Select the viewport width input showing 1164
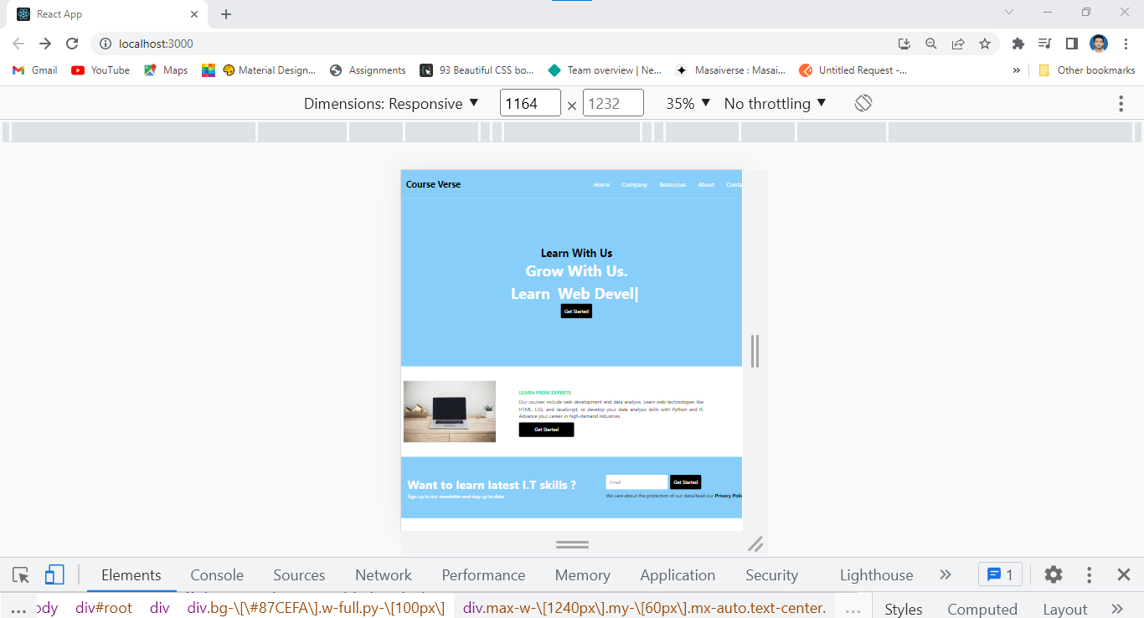 (x=530, y=102)
